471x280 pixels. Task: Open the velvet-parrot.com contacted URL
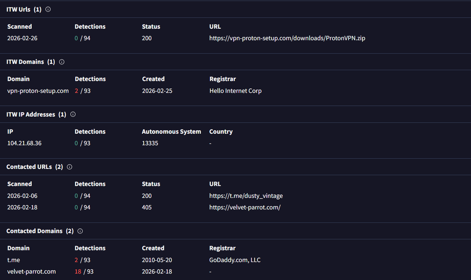pyautogui.click(x=244, y=208)
